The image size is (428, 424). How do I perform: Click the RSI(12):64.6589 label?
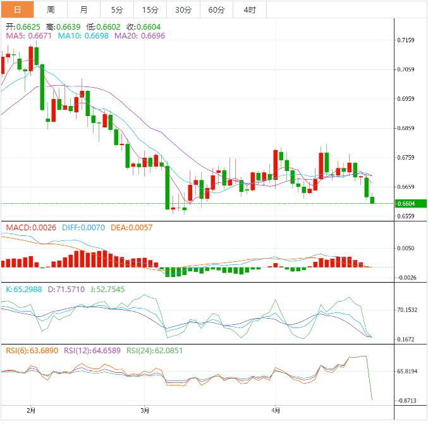92,350
